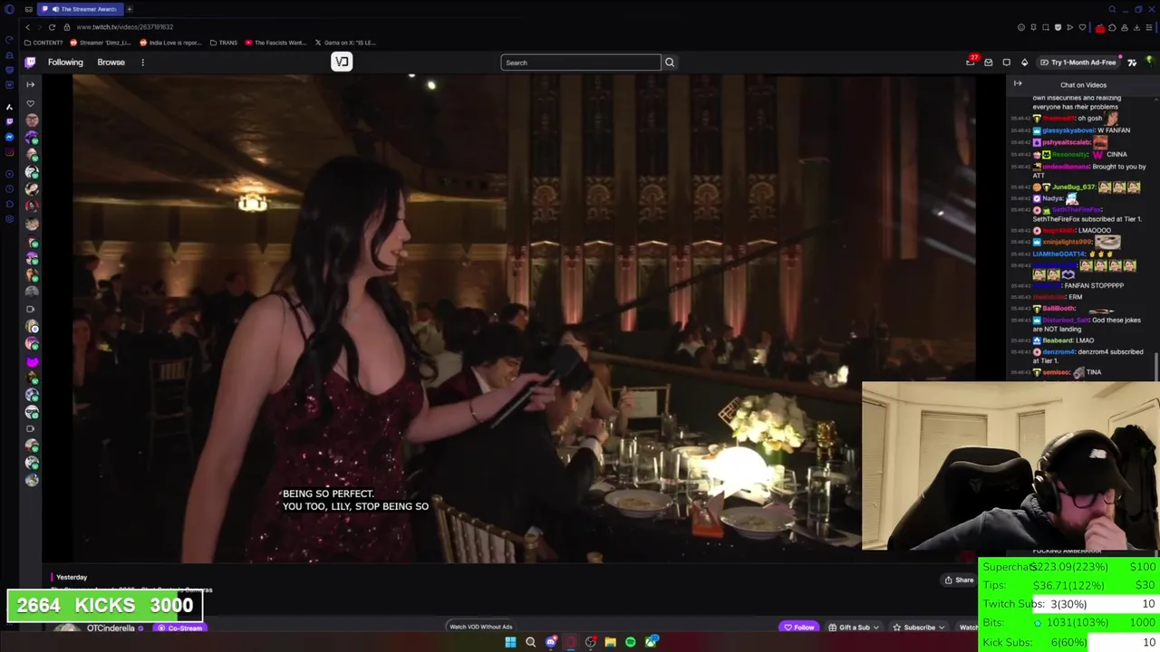Click the Share button under the video

click(959, 580)
